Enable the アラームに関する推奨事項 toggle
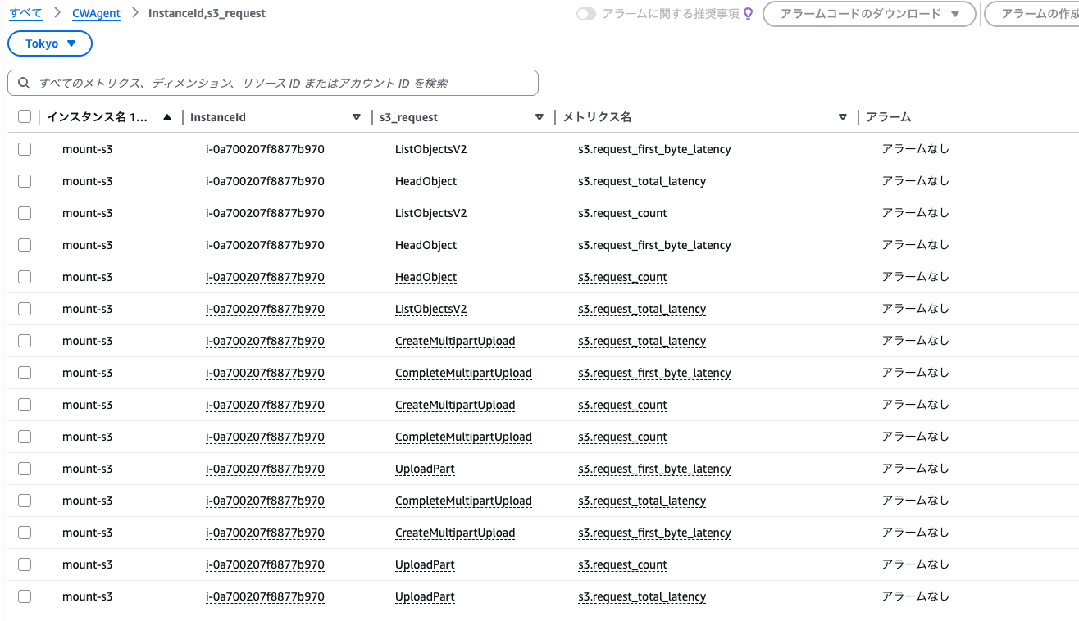Image resolution: width=1079 pixels, height=621 pixels. [586, 13]
